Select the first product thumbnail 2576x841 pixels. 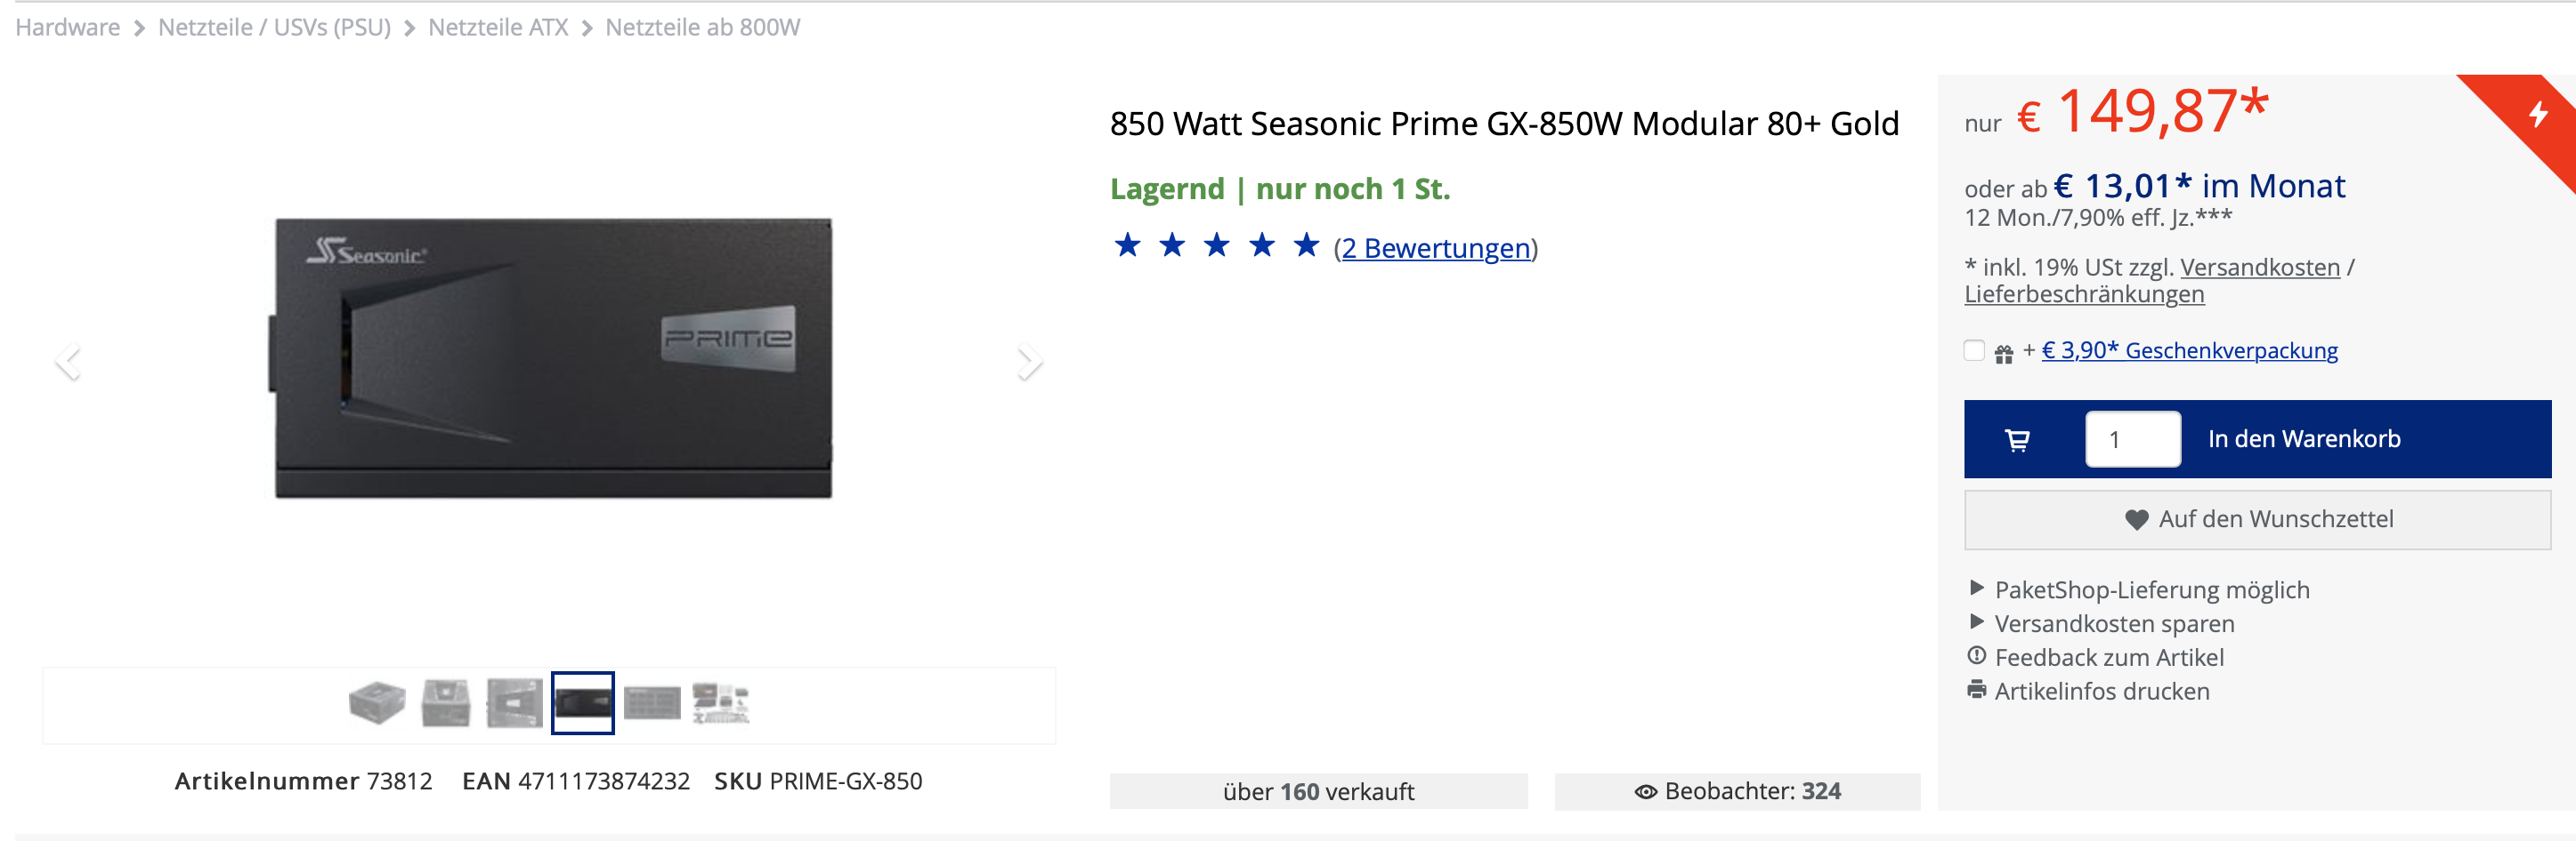point(377,702)
